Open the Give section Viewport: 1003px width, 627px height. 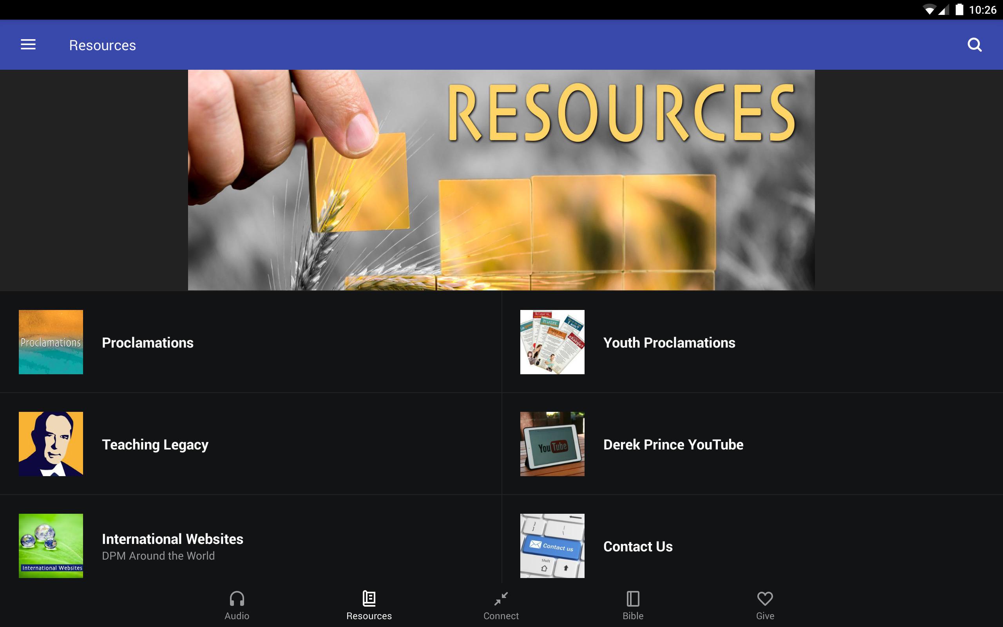click(766, 605)
